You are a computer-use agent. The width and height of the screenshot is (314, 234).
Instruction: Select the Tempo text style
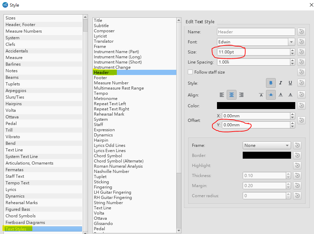click(x=135, y=93)
